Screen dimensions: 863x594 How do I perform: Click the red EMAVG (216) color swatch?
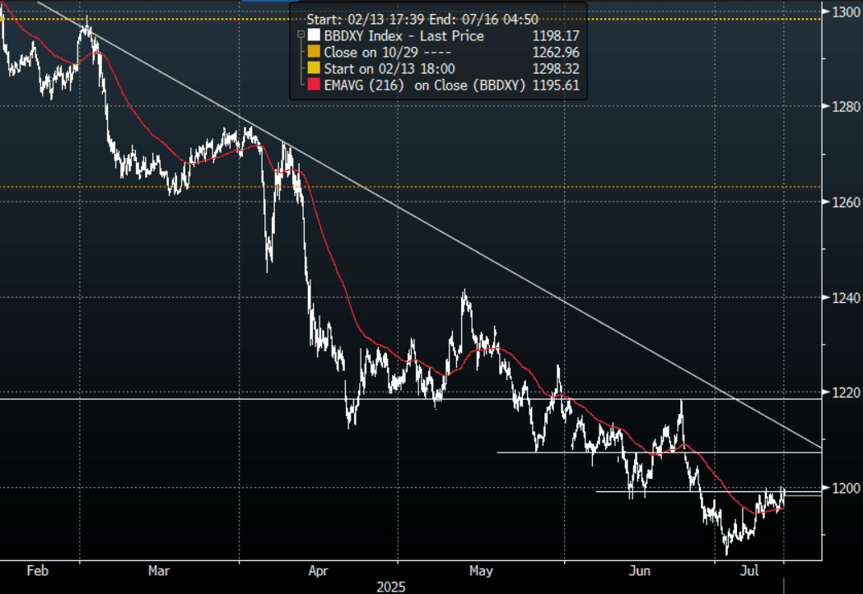[x=314, y=85]
